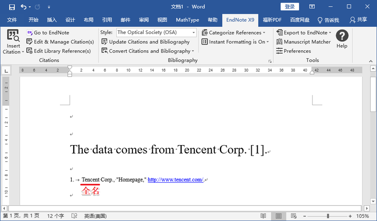Open Categorize References menu

click(x=234, y=32)
